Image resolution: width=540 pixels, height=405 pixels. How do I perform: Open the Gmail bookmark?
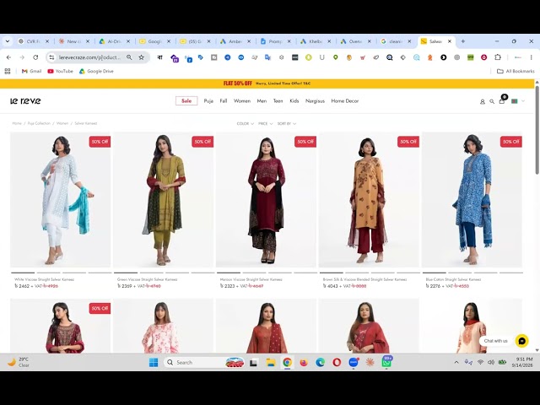tap(31, 71)
